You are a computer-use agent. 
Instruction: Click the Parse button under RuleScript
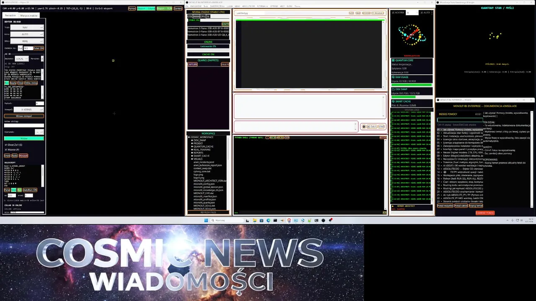point(7,190)
